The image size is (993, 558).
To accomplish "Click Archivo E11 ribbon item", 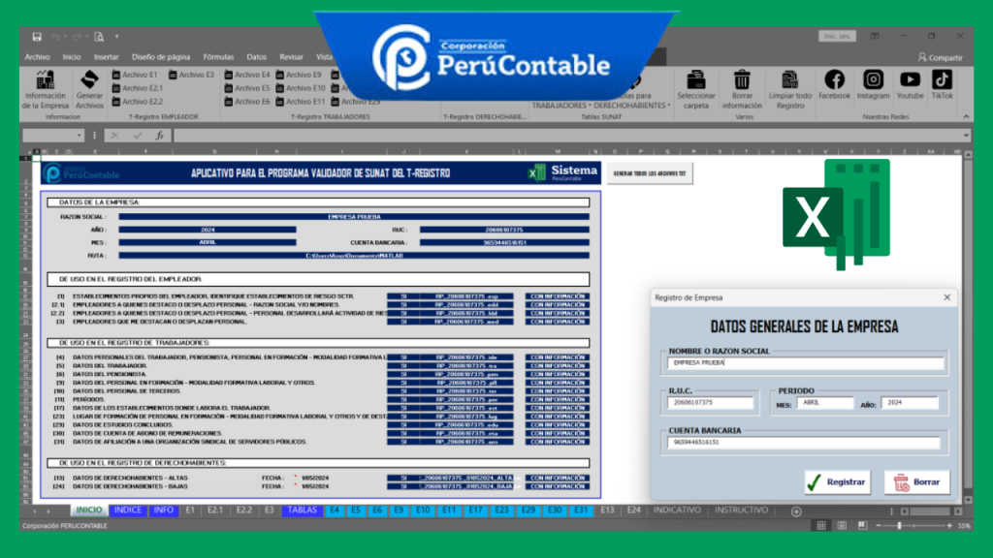I will (301, 101).
